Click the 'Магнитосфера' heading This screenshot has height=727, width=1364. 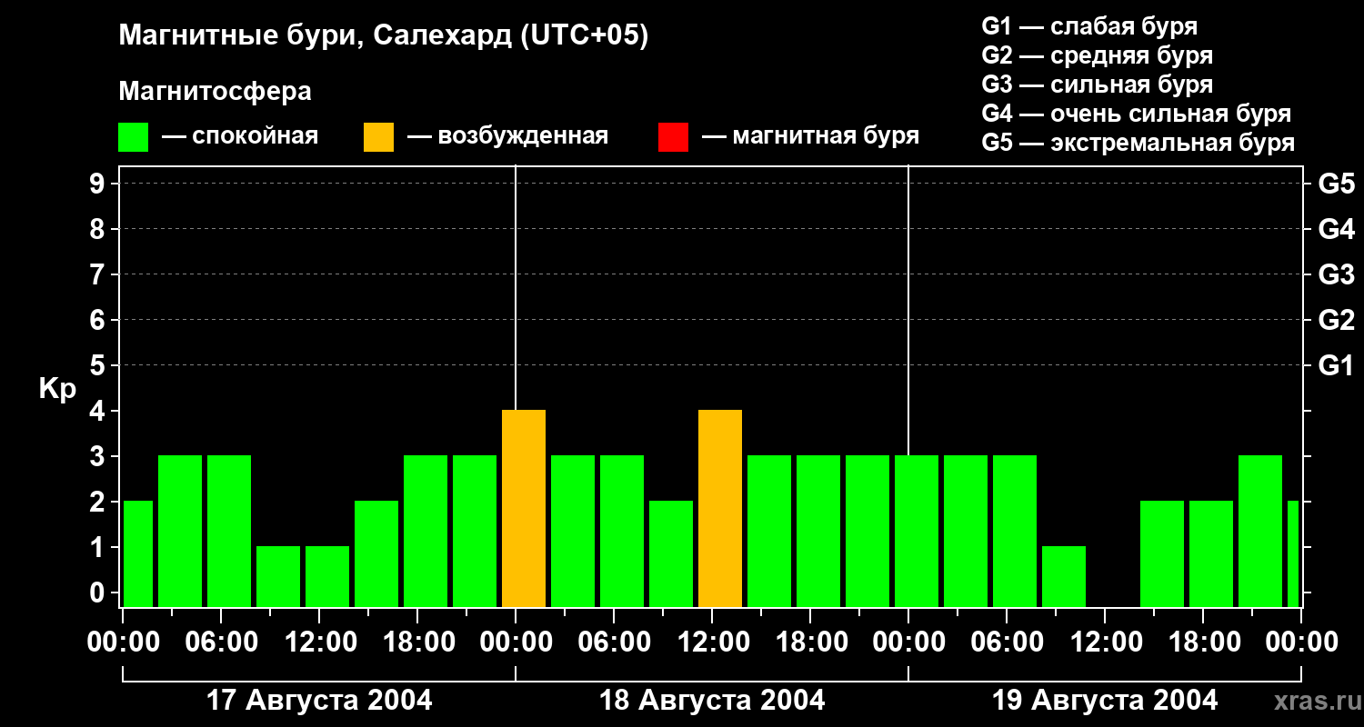(216, 92)
